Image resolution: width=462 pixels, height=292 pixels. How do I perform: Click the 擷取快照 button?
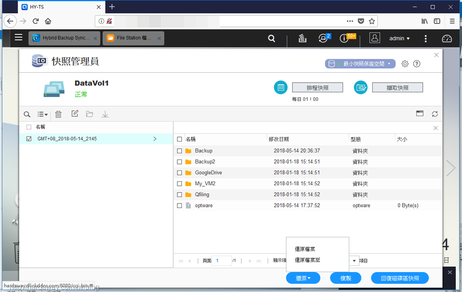pos(397,88)
